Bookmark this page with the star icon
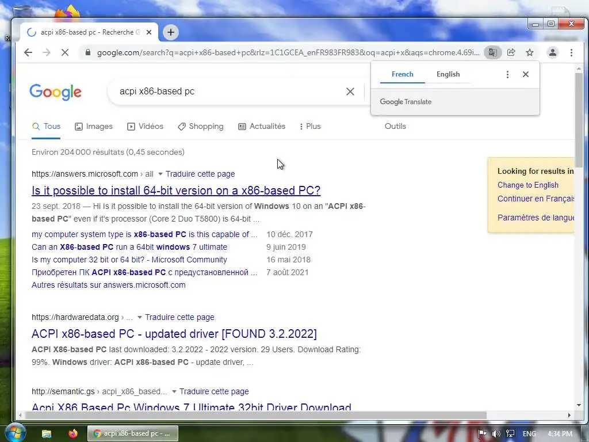The height and width of the screenshot is (442, 589). coord(530,52)
